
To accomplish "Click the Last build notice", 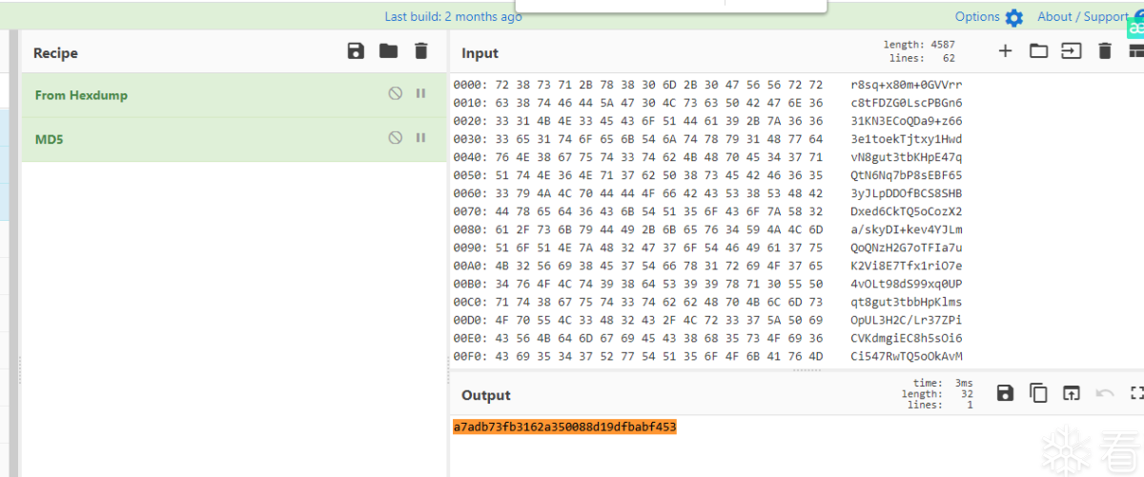I will click(453, 16).
